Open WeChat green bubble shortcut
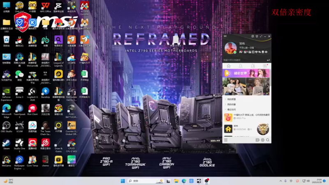Image resolution: width=329 pixels, height=185 pixels. [19, 76]
